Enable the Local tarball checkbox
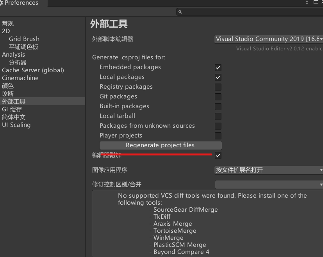The width and height of the screenshot is (323, 257). (218, 116)
